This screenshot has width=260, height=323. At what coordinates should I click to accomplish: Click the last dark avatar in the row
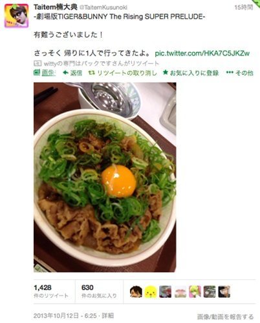coord(224,292)
